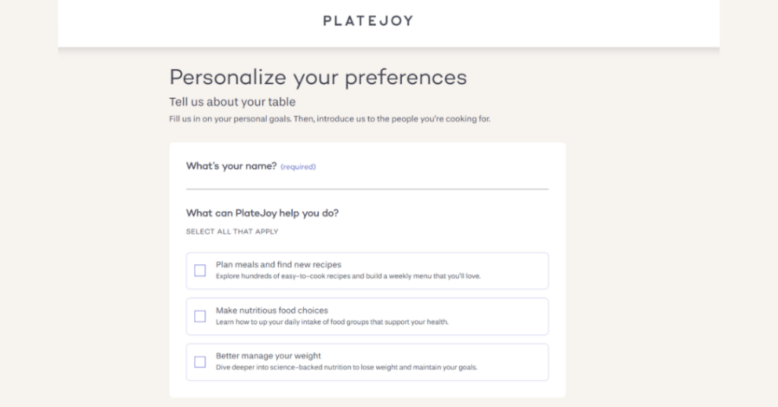The width and height of the screenshot is (778, 407).
Task: Focus the "What's your name?" input line
Action: [367, 181]
